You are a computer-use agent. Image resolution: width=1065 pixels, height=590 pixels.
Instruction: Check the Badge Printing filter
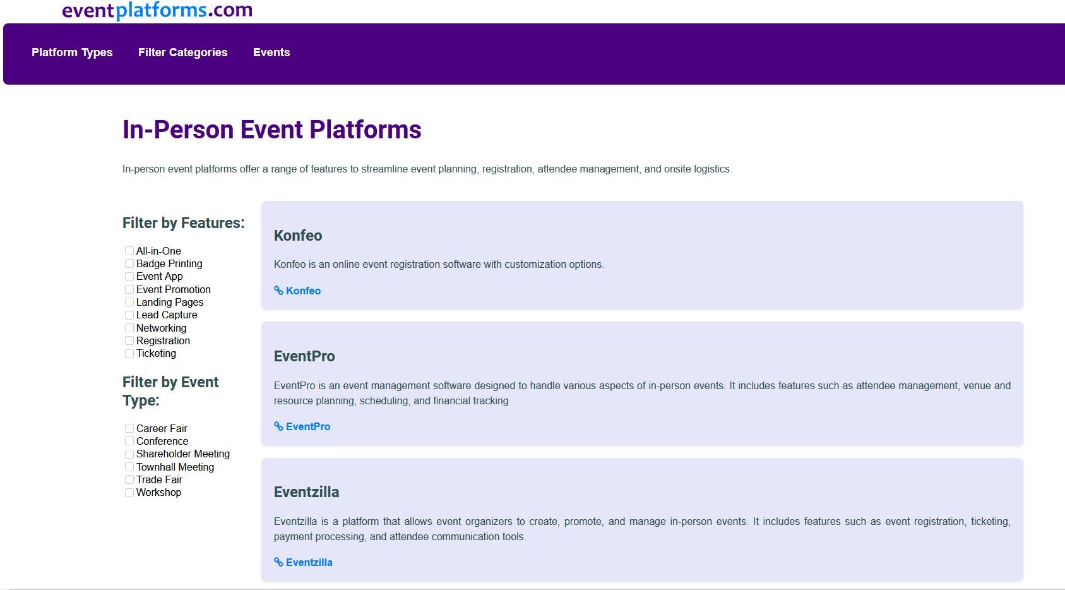129,263
